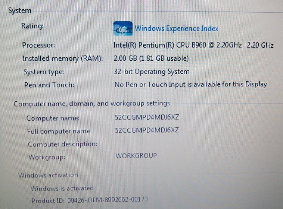Click the 'System' section heading
This screenshot has width=283, height=209.
[20, 10]
